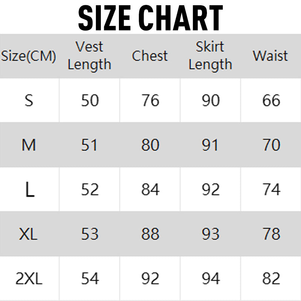Select vest length value 54 for 2XL
The height and width of the screenshot is (301, 301).
pos(90,279)
